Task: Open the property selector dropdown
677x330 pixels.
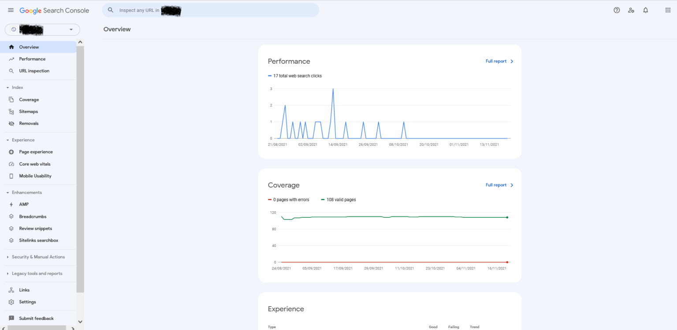Action: (42, 29)
